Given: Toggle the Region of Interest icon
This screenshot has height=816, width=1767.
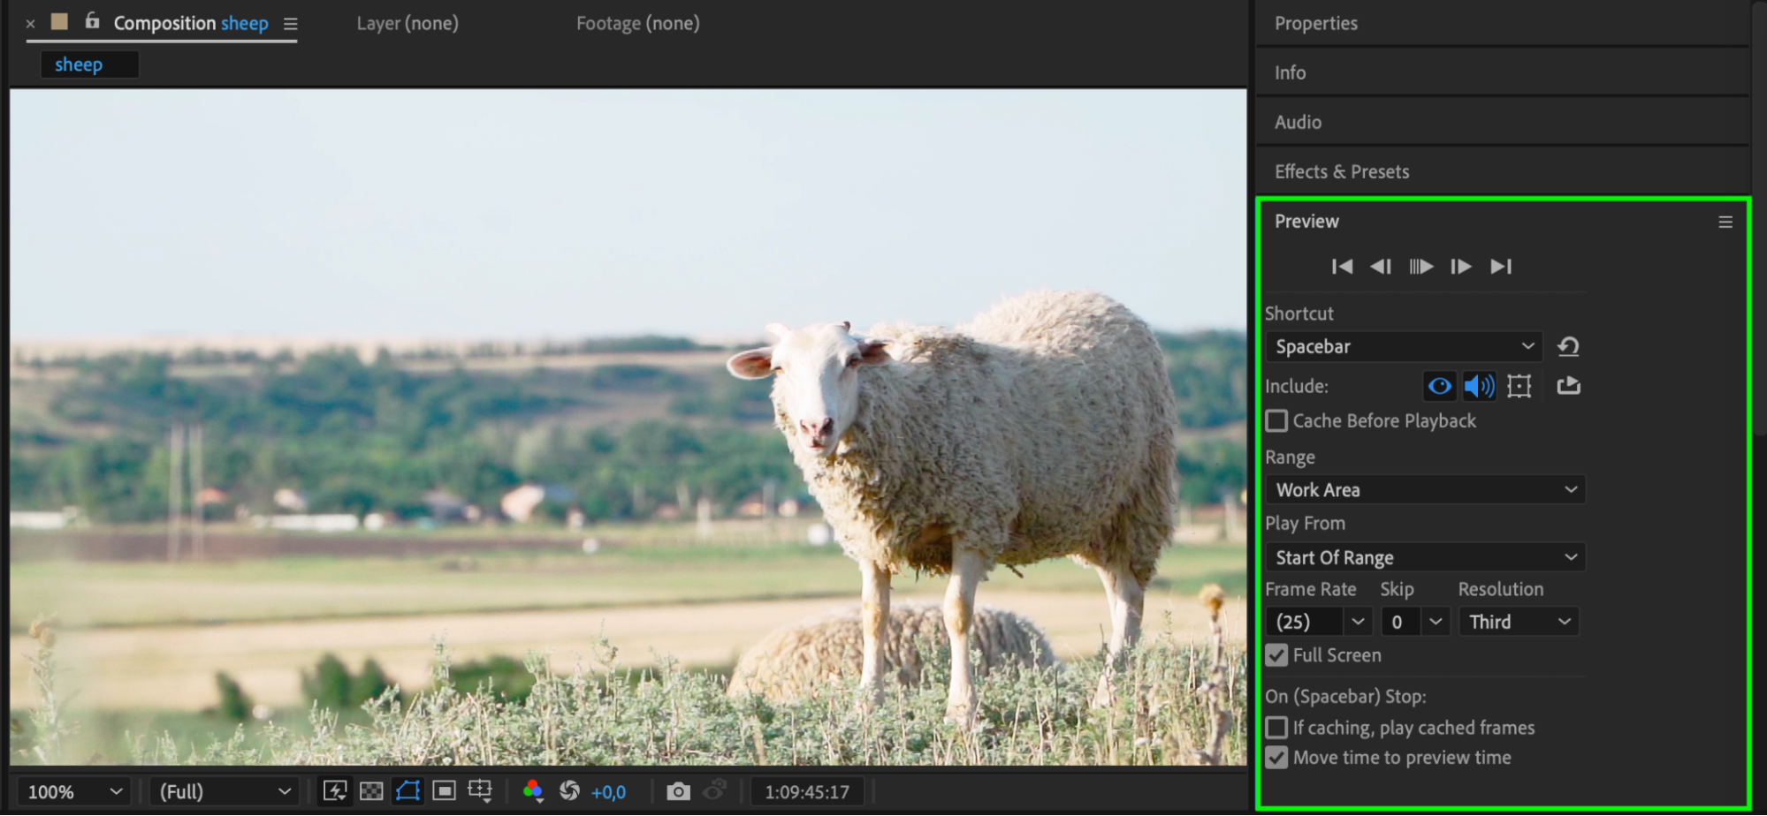Looking at the screenshot, I should click(x=444, y=790).
